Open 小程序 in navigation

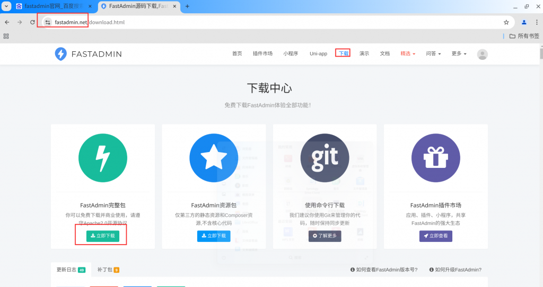(291, 53)
